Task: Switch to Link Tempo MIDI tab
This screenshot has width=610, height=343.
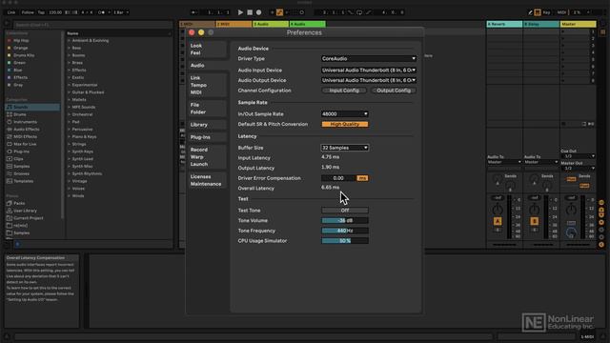Action: pyautogui.click(x=207, y=85)
